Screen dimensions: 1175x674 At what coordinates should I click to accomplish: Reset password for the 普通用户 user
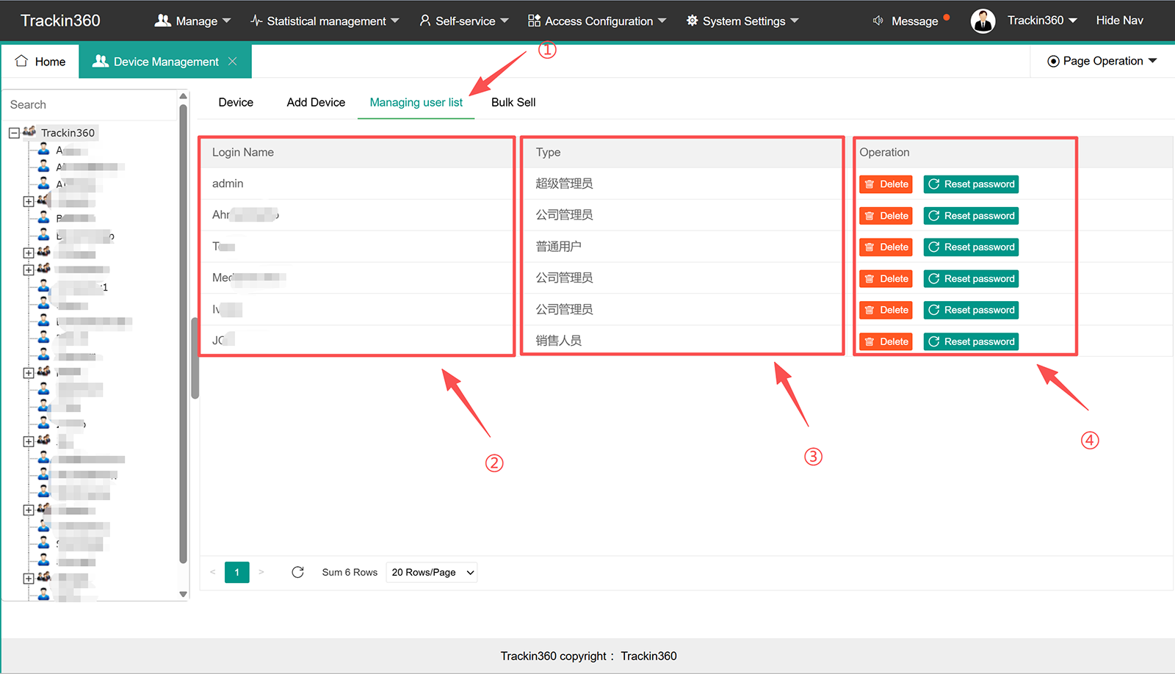pos(971,247)
